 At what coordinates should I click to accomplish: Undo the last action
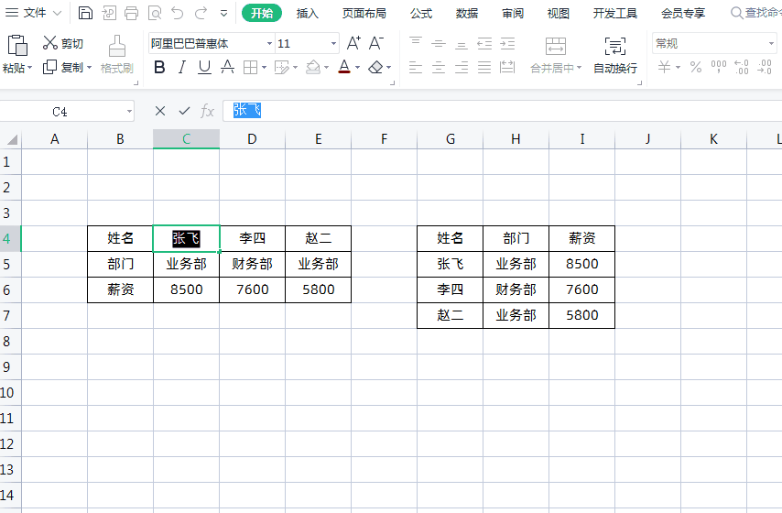tap(177, 13)
